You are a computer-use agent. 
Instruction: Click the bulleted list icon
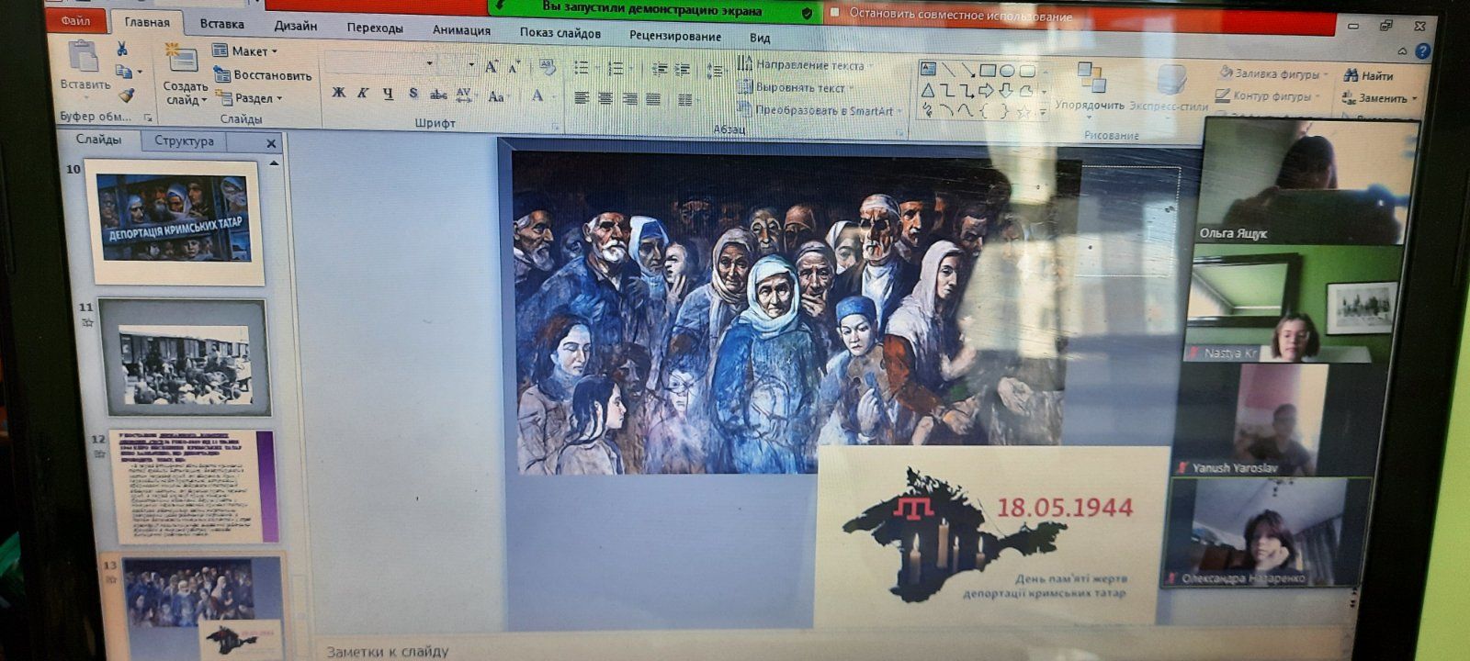tap(582, 68)
